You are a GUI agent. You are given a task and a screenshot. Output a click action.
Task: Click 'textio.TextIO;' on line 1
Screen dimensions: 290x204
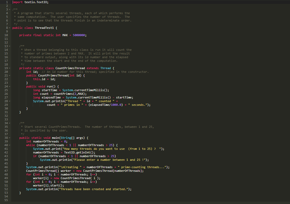[x=36, y=2]
